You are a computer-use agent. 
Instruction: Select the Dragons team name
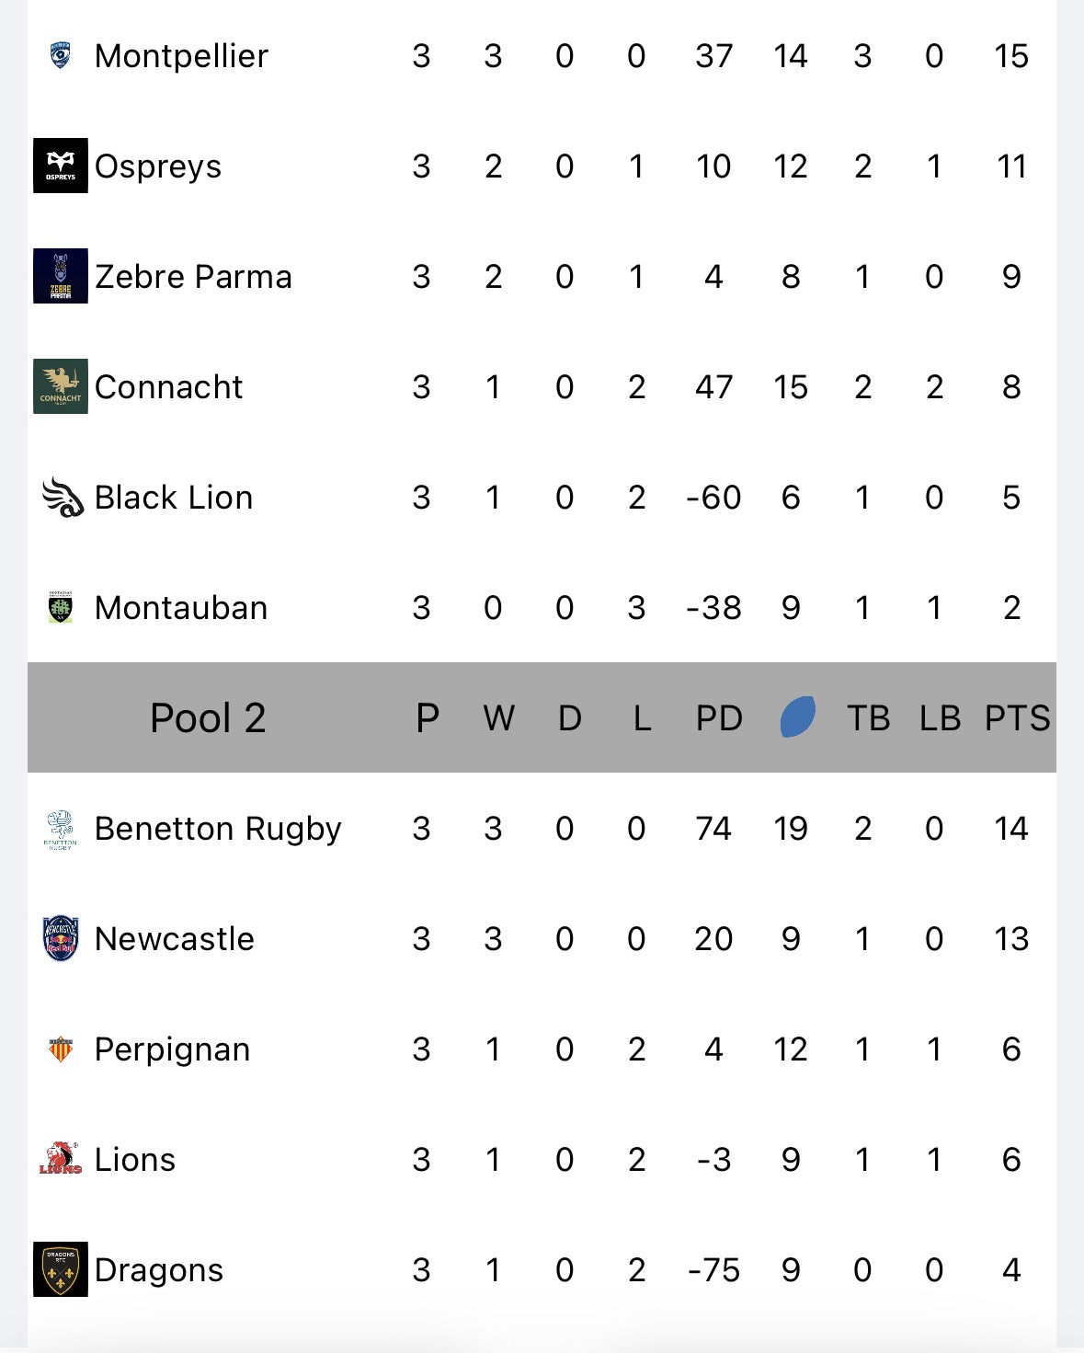[159, 1270]
